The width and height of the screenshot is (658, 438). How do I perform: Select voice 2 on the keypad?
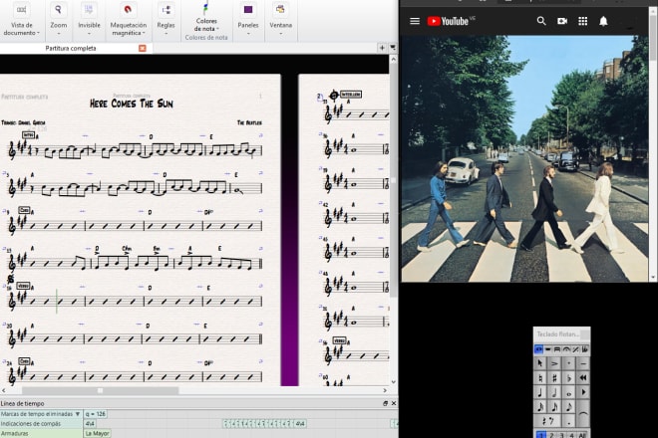551,434
